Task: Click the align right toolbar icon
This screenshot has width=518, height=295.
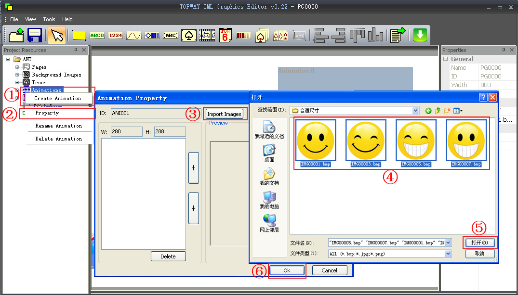Action: 339,35
